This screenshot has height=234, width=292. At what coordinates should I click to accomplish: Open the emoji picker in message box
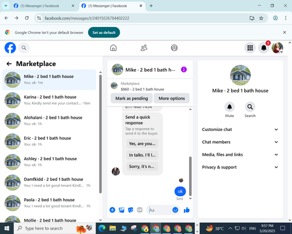coord(175,210)
